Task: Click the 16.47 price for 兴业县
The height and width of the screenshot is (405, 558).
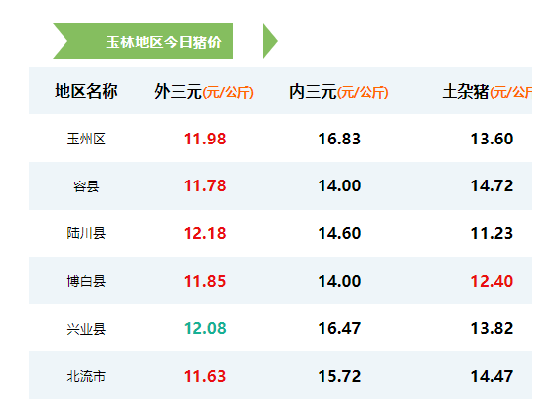Action: (x=339, y=328)
